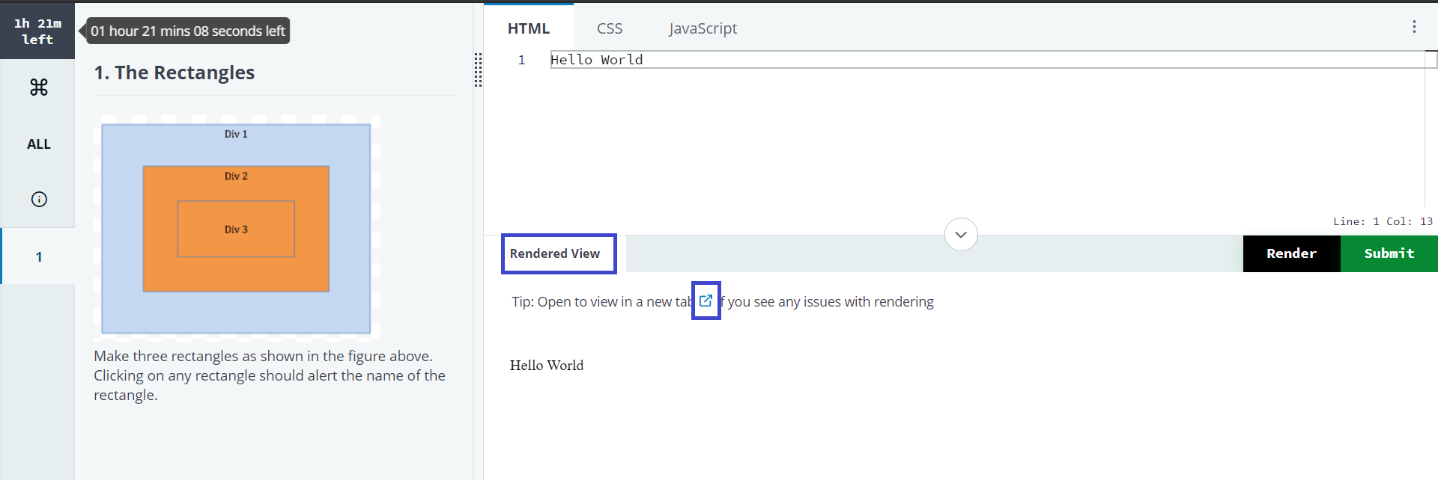
Task: Open the three-dot options menu
Action: [x=1414, y=27]
